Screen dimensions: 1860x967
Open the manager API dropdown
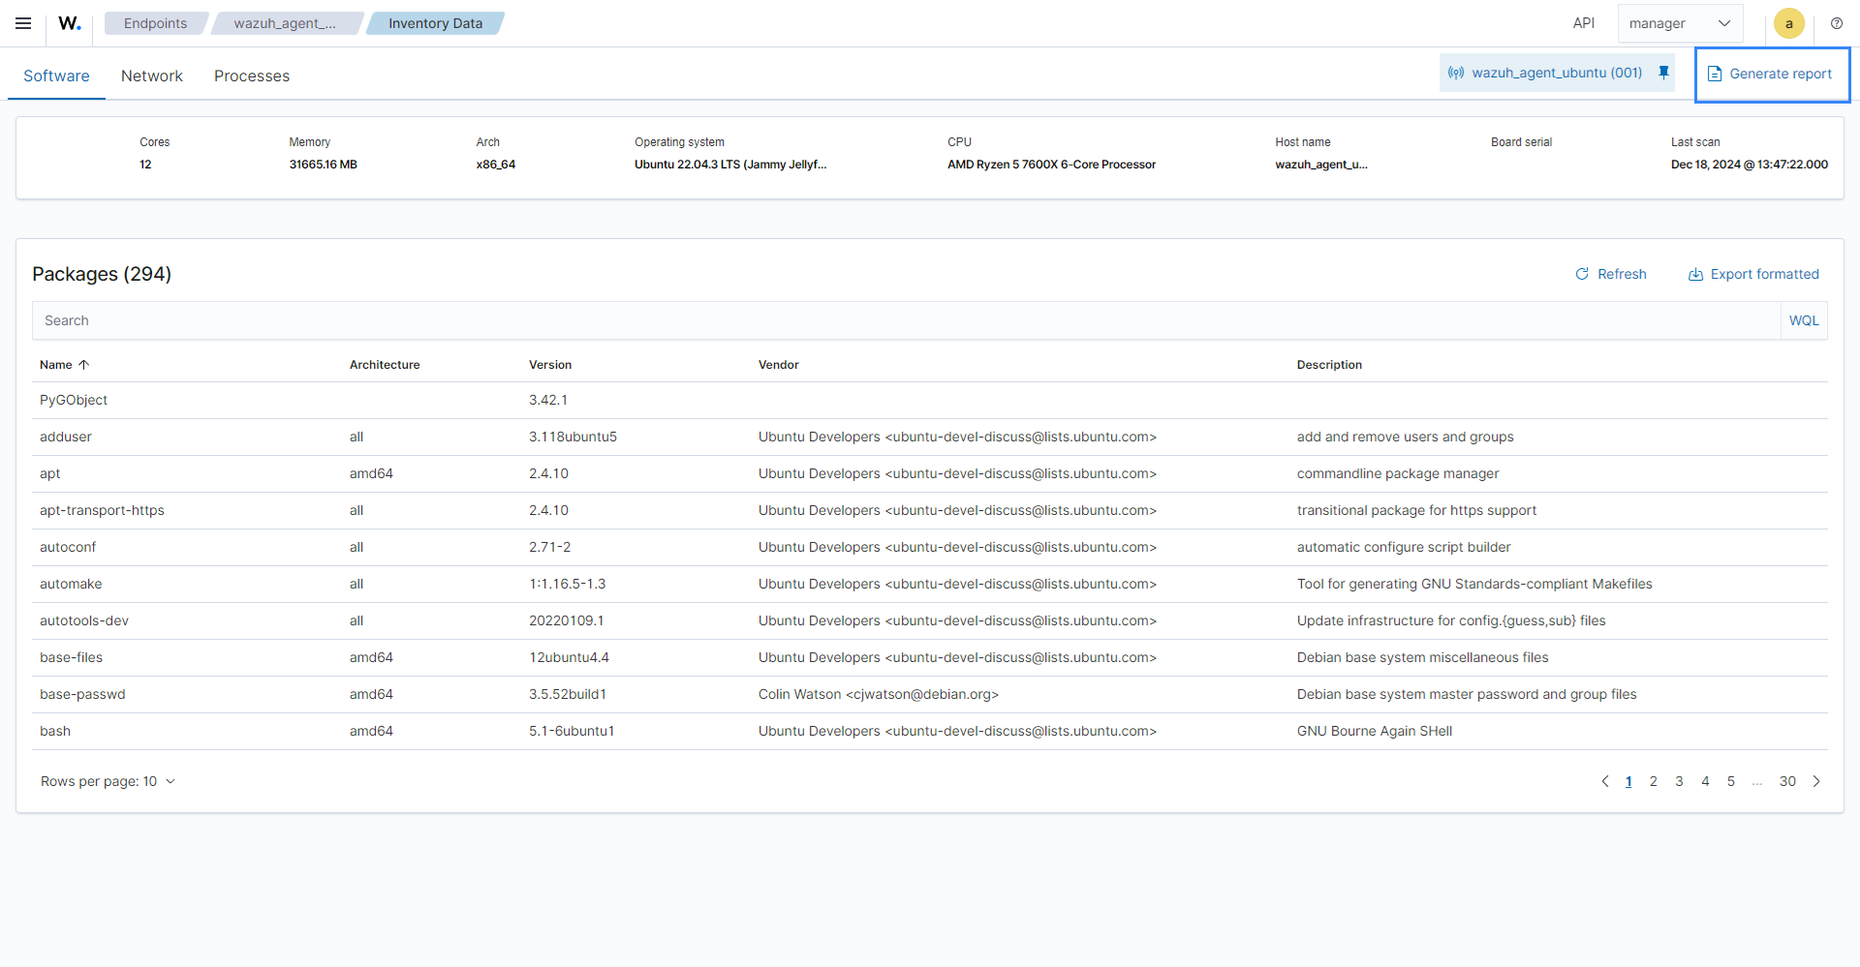pyautogui.click(x=1680, y=23)
